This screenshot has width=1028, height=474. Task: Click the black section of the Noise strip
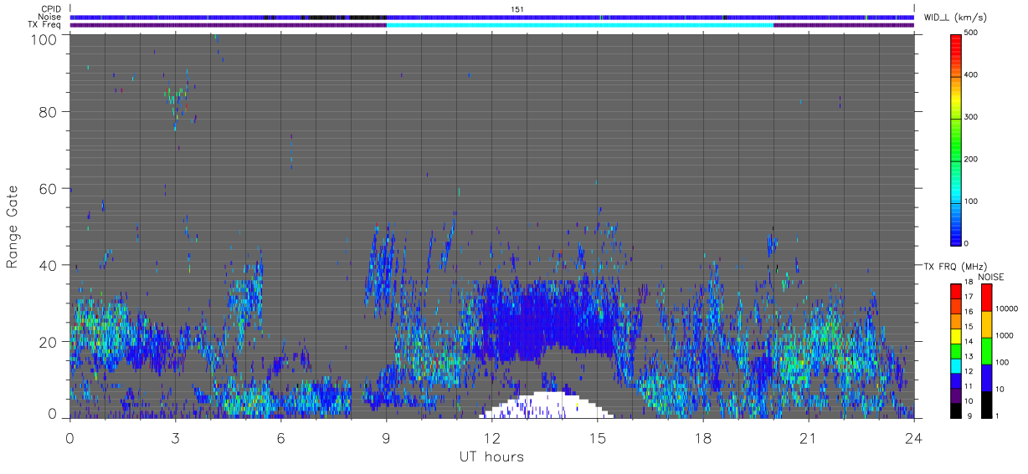343,17
